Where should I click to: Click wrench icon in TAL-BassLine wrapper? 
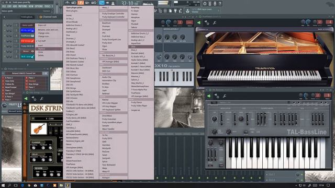225,96
